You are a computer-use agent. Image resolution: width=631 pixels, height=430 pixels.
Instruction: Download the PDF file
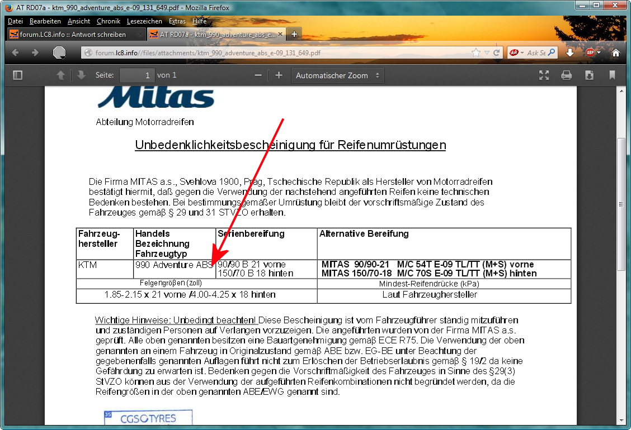[589, 75]
